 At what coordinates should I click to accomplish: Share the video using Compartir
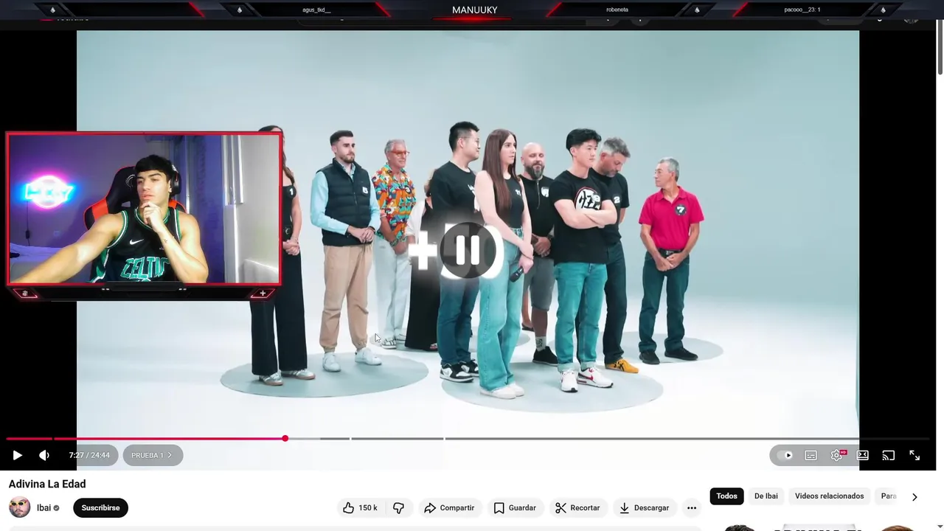(449, 507)
